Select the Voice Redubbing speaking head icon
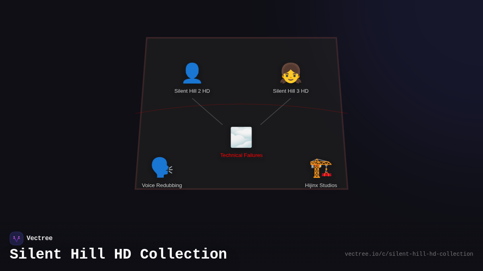 pos(161,167)
